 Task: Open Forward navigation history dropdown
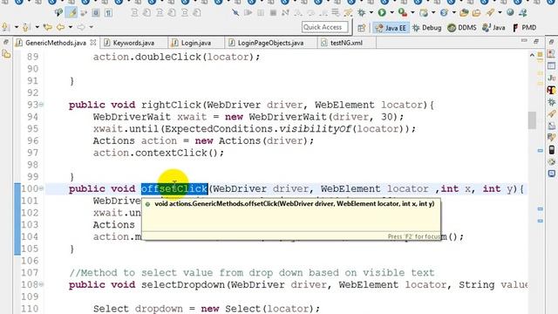point(91,27)
